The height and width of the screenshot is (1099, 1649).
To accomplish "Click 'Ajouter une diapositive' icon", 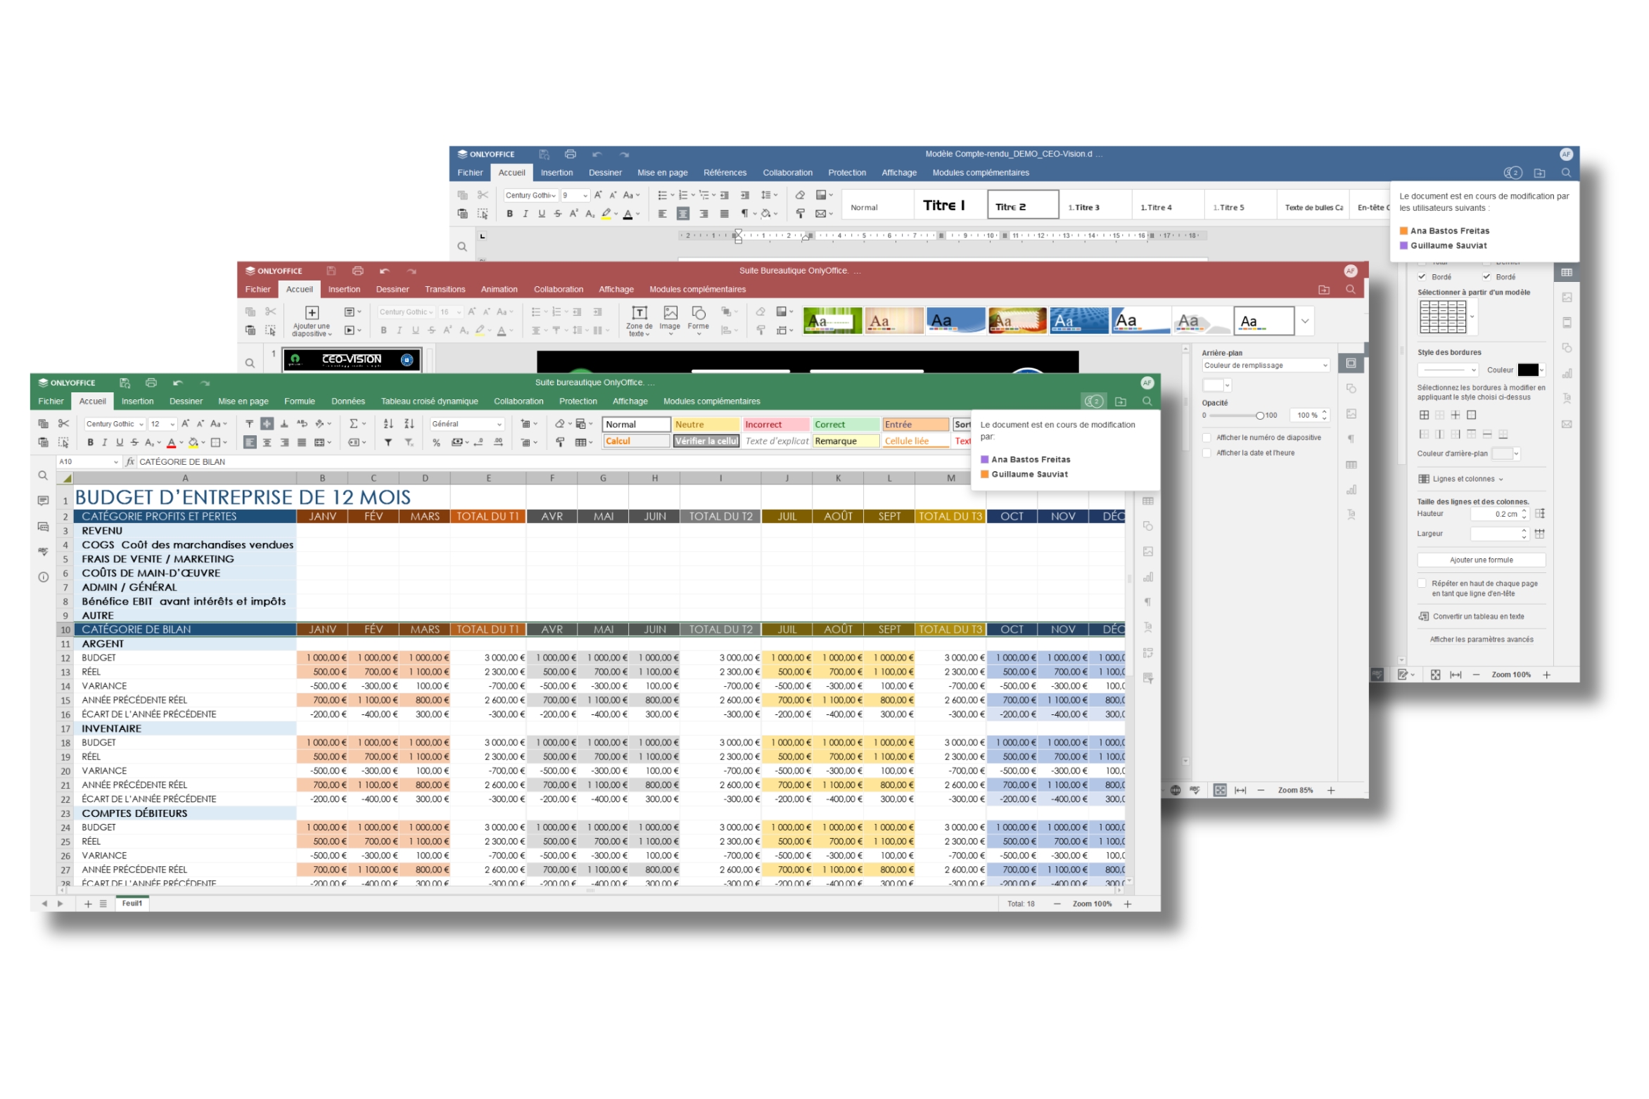I will point(312,313).
